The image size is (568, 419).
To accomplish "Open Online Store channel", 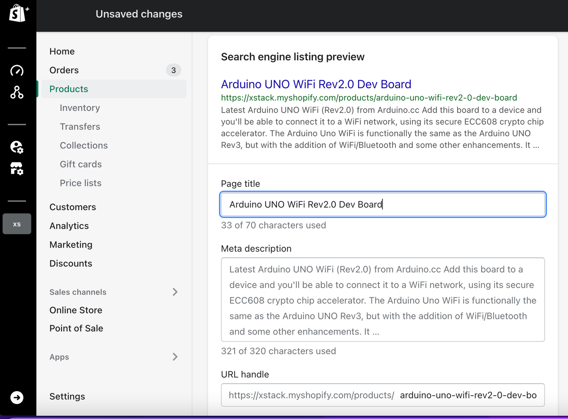I will [76, 310].
